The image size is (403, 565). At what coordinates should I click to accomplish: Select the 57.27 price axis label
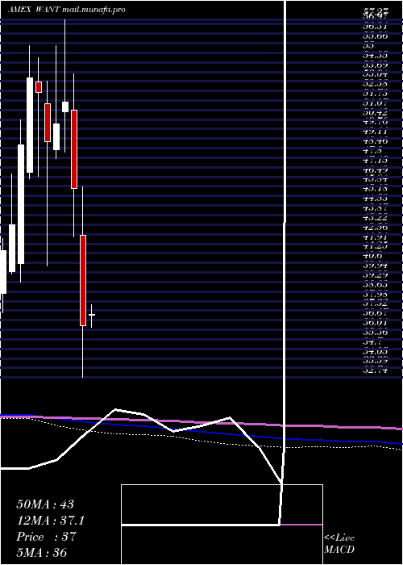pyautogui.click(x=376, y=12)
